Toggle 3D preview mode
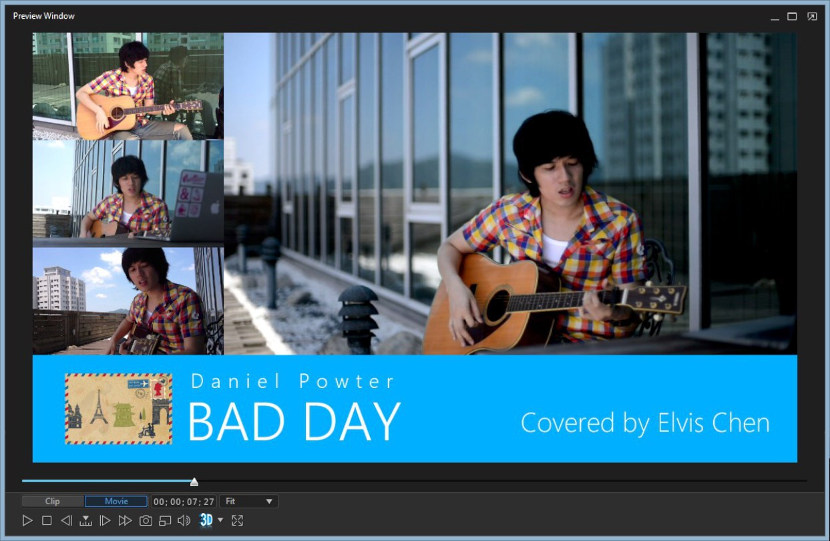The width and height of the screenshot is (830, 541). click(x=206, y=520)
